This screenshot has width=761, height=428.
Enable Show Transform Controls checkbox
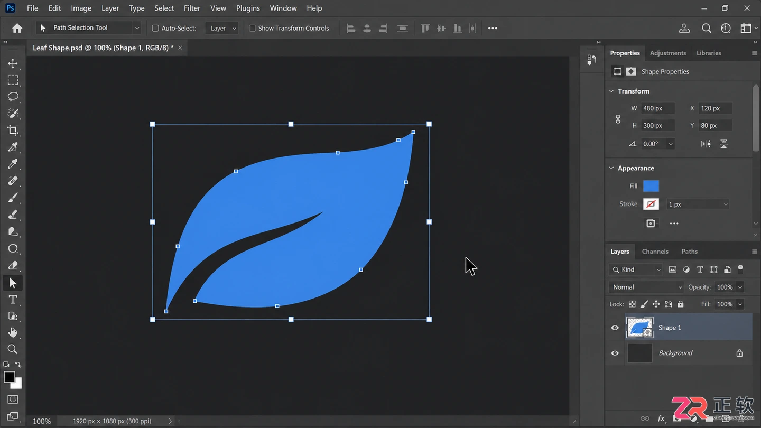252,28
